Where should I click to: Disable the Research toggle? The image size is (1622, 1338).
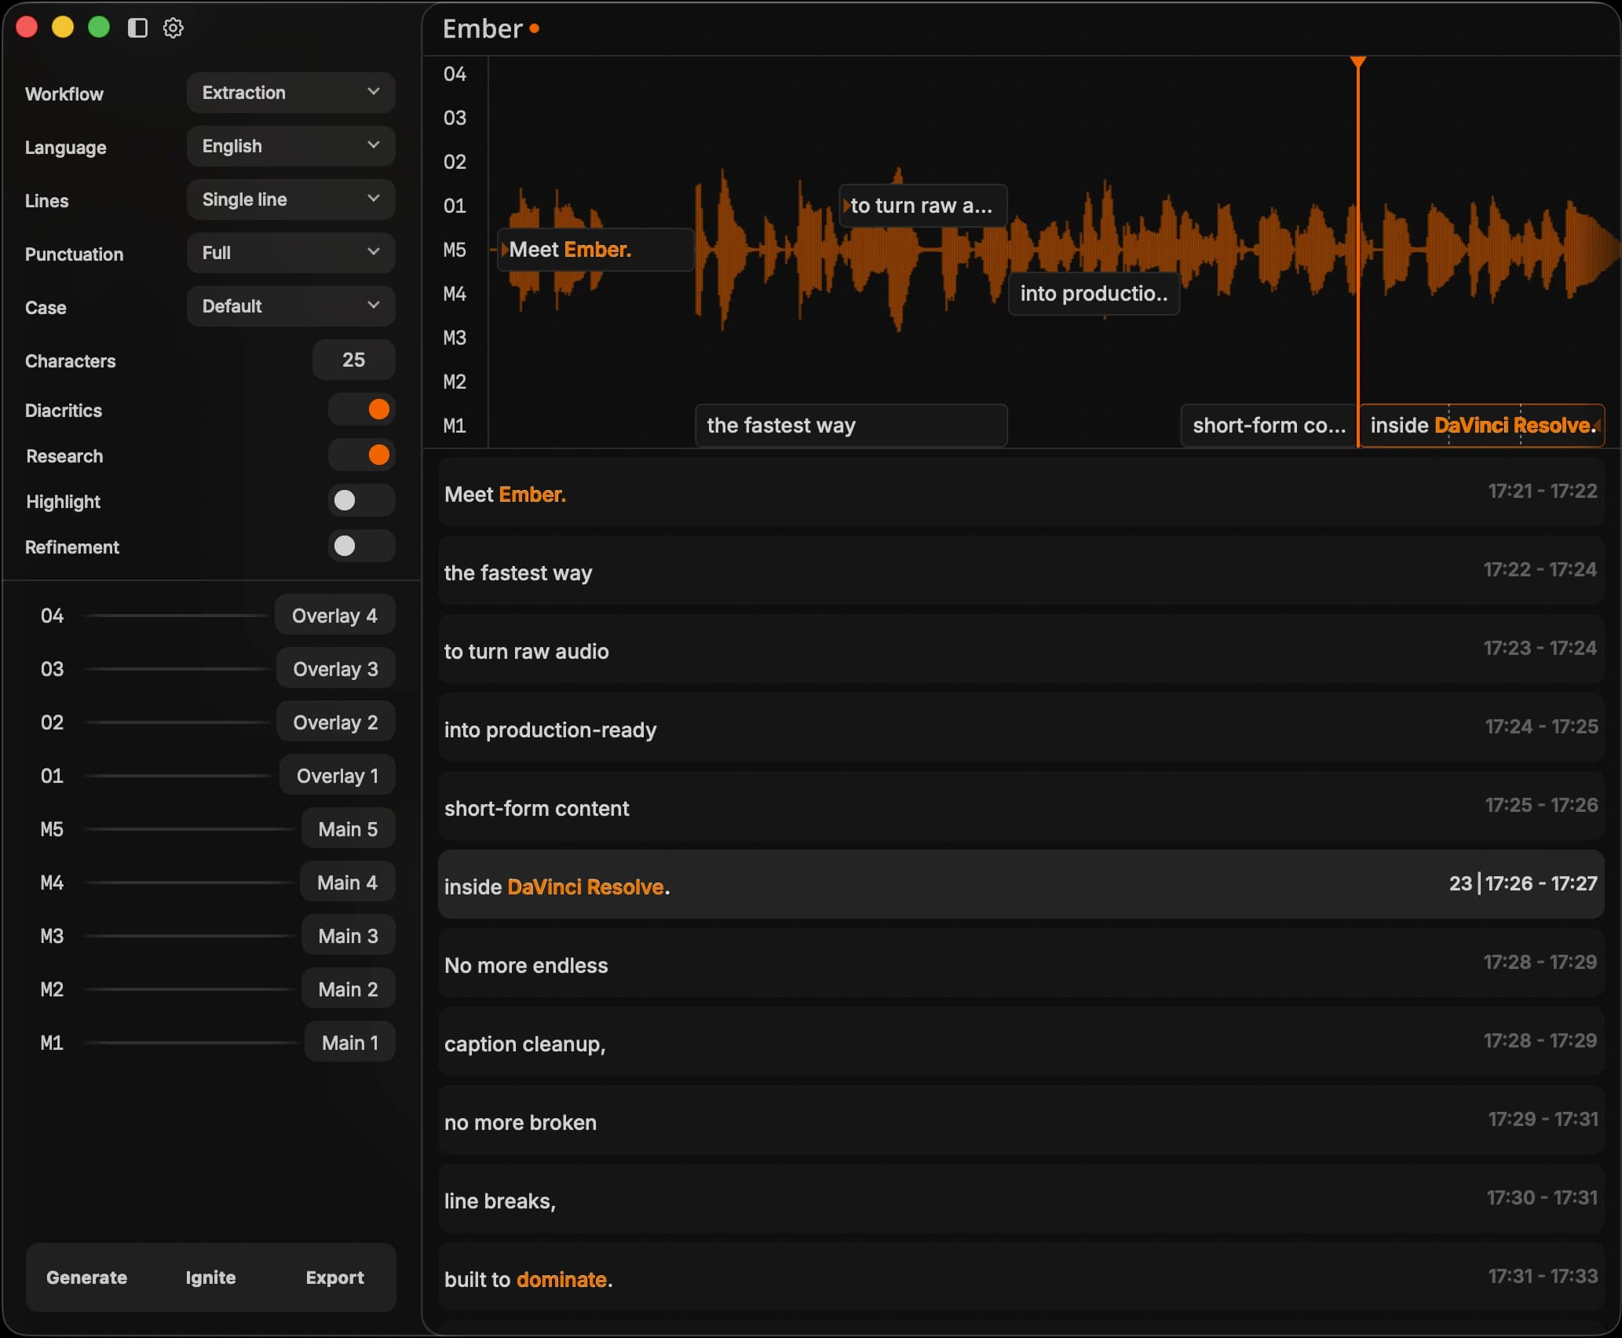pos(361,455)
